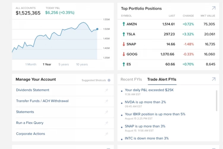The width and height of the screenshot is (223, 149).
Task: Click the green up arrow beside TSLA
Action: [x=124, y=34]
